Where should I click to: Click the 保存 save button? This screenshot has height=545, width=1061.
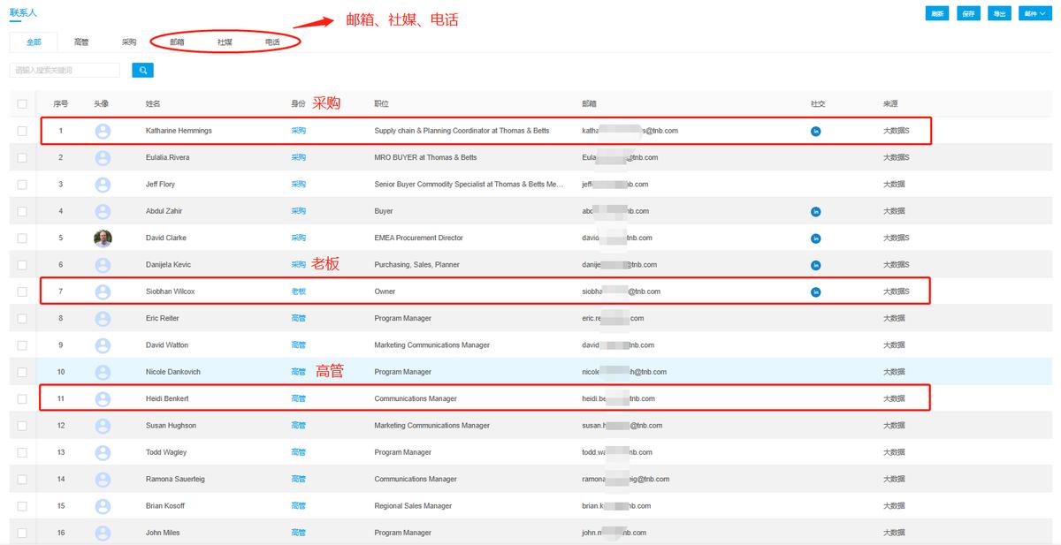coord(967,13)
